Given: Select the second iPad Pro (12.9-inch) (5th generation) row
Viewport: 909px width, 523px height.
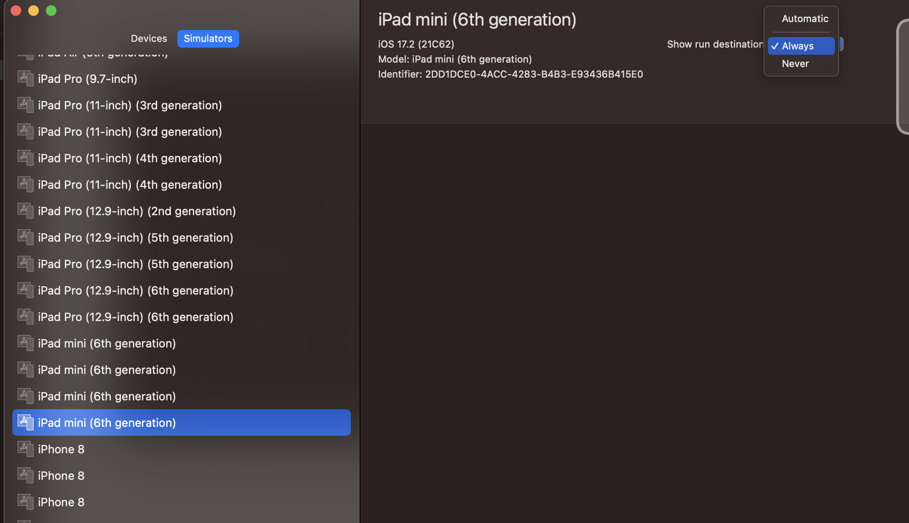Looking at the screenshot, I should tap(135, 264).
